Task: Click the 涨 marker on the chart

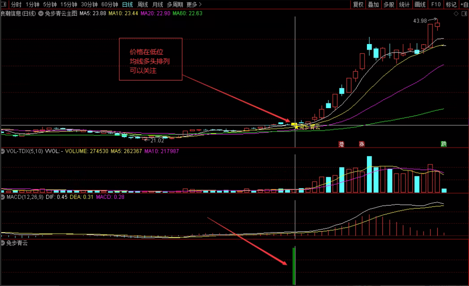Action: tap(362, 144)
